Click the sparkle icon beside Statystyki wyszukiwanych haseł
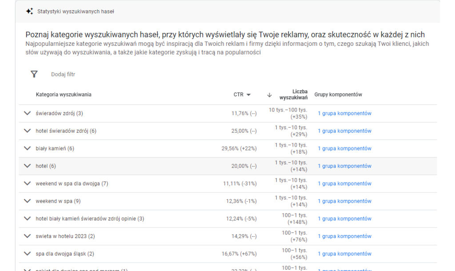The width and height of the screenshot is (455, 271). [29, 12]
